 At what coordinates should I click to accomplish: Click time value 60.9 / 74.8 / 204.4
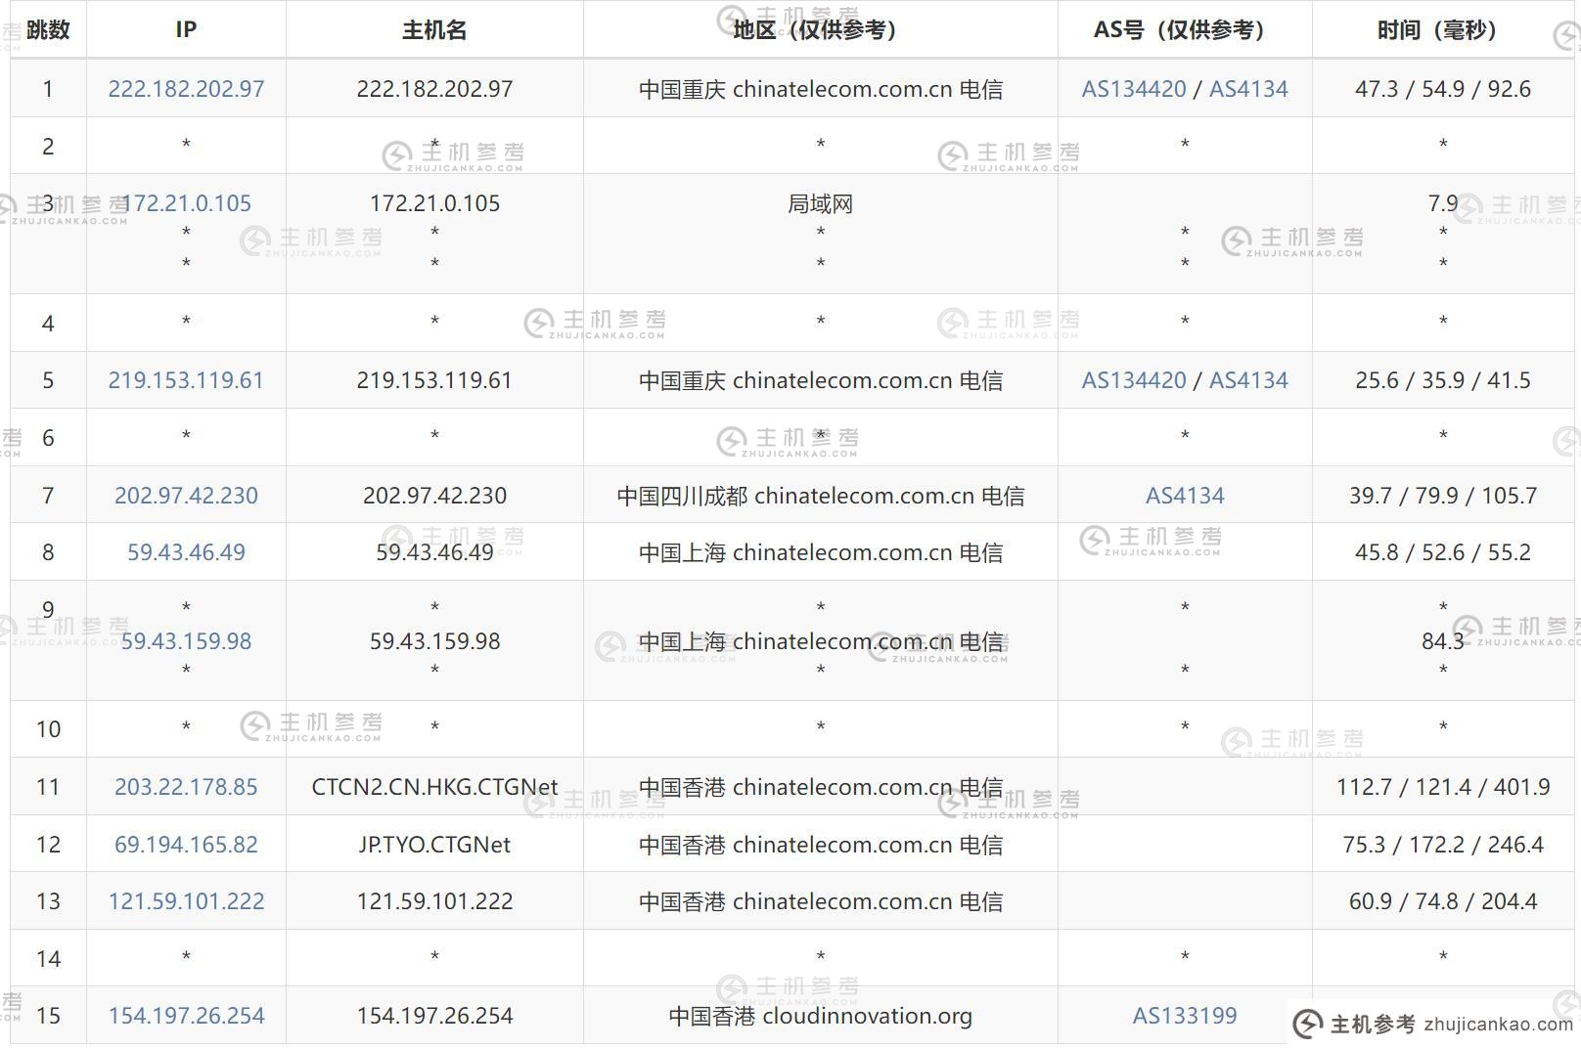pos(1443,901)
